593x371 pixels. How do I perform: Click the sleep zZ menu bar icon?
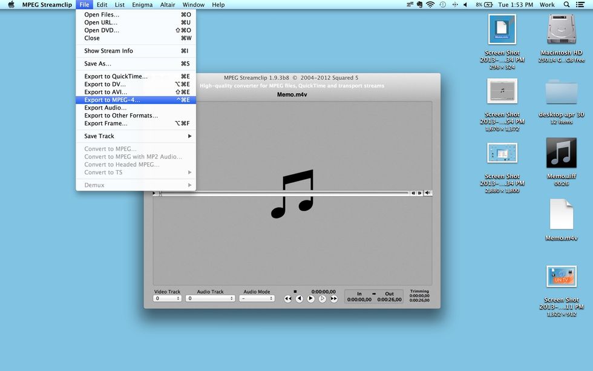(x=410, y=4)
